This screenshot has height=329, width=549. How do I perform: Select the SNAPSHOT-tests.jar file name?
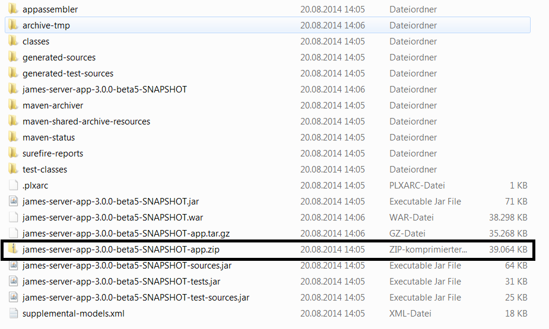point(121,282)
